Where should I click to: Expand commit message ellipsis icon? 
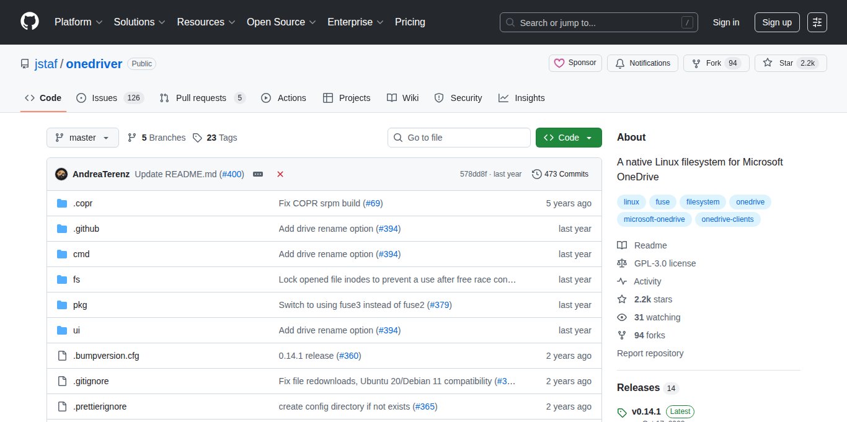[258, 174]
